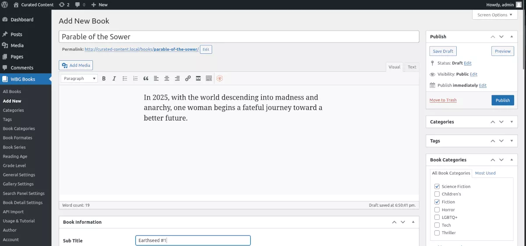Expand the Screen Options panel
This screenshot has height=246, width=526.
495,15
